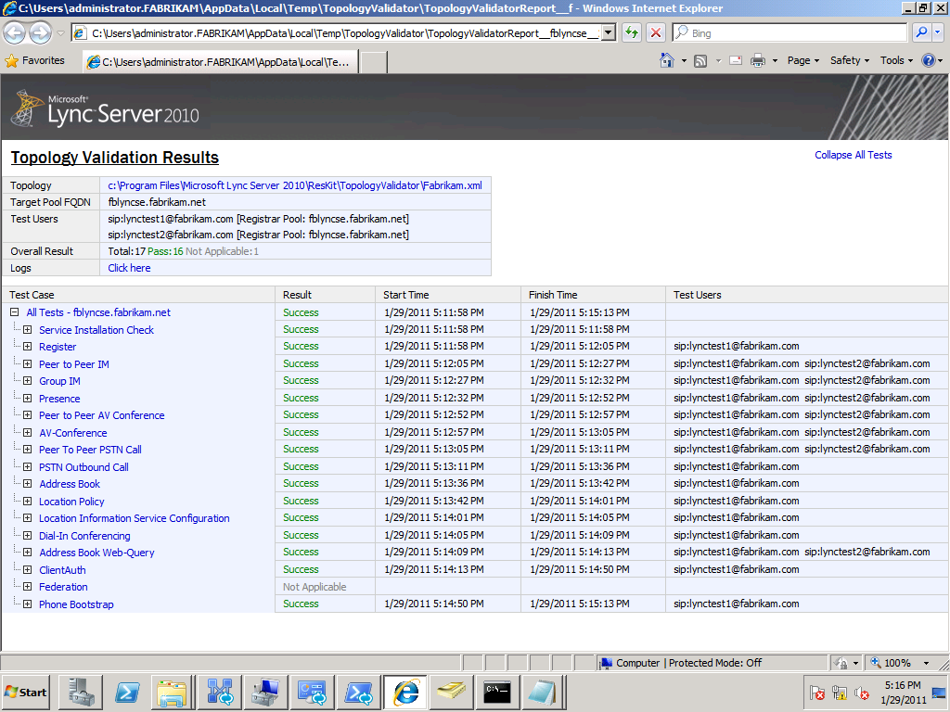Click the address bar URL field
Image resolution: width=950 pixels, height=712 pixels.
[x=344, y=32]
